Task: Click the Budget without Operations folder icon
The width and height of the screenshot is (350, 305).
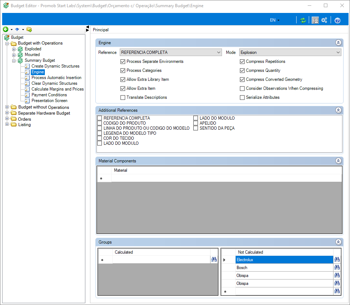Action: pos(14,107)
